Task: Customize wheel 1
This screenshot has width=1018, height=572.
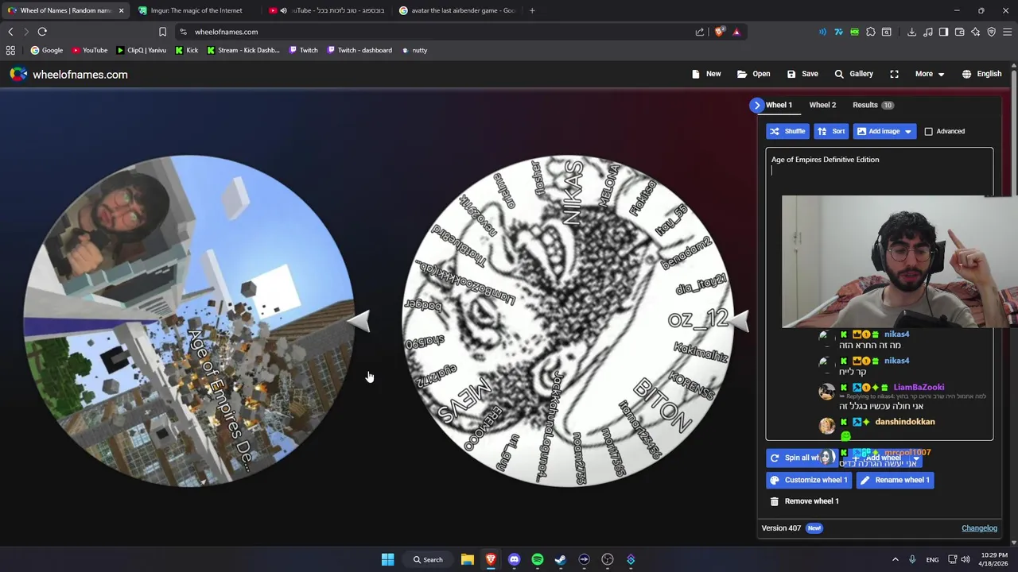Action: point(808,480)
